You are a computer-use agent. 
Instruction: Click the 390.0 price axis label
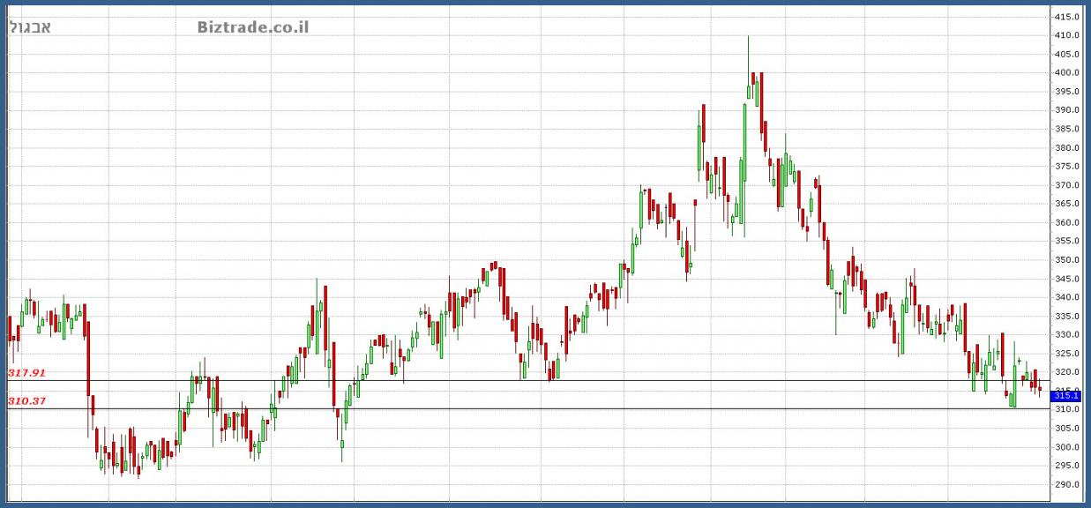click(1067, 110)
